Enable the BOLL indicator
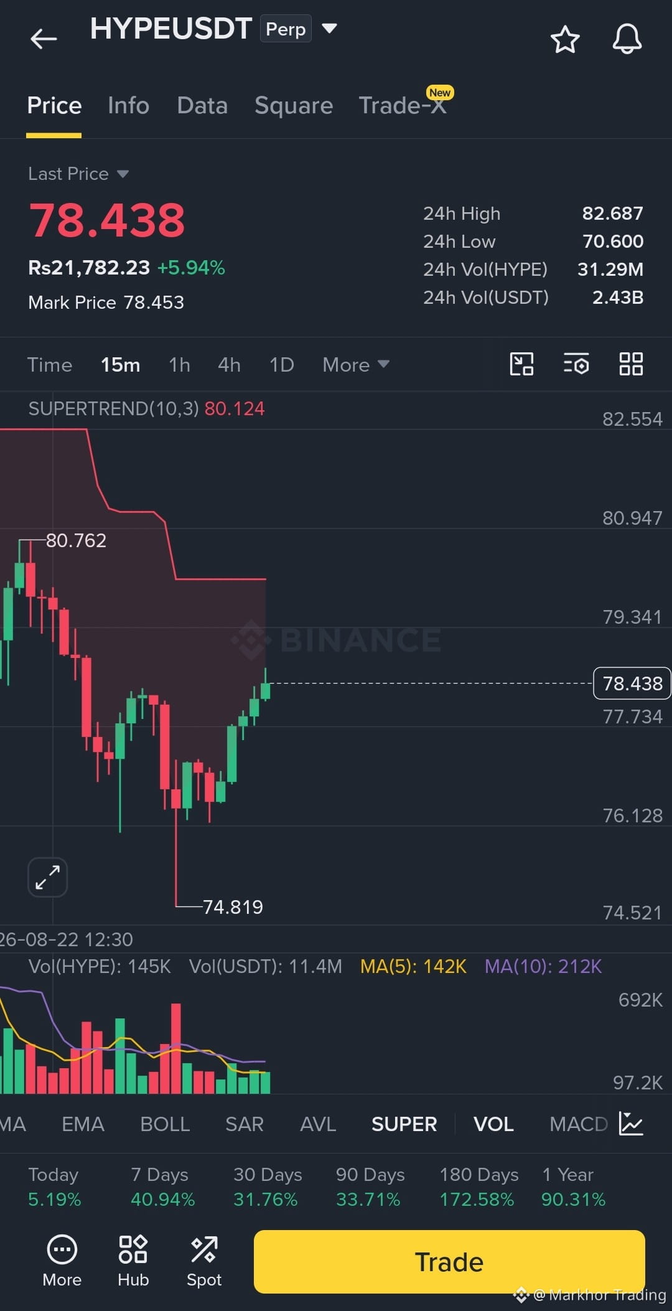Viewport: 672px width, 1311px height. pos(165,1124)
